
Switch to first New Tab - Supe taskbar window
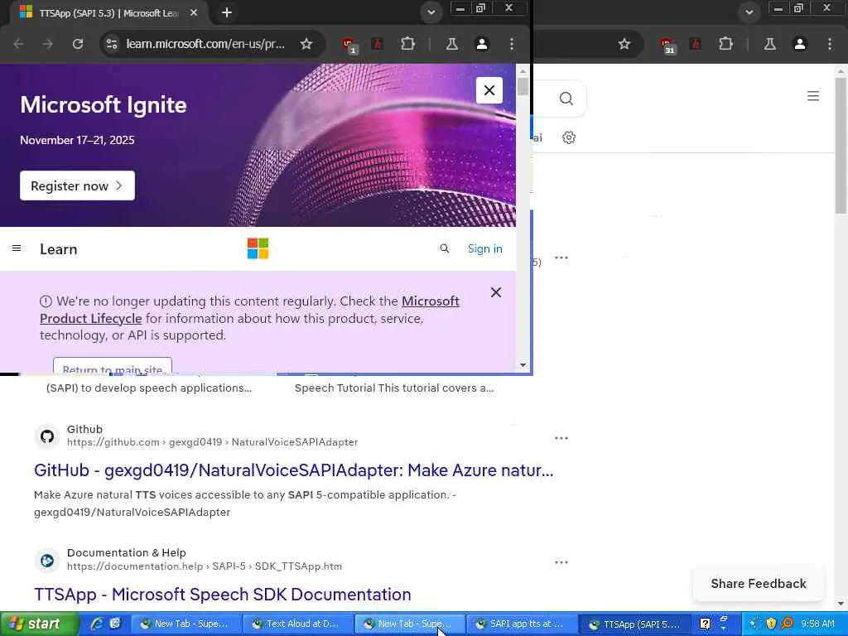tap(185, 624)
